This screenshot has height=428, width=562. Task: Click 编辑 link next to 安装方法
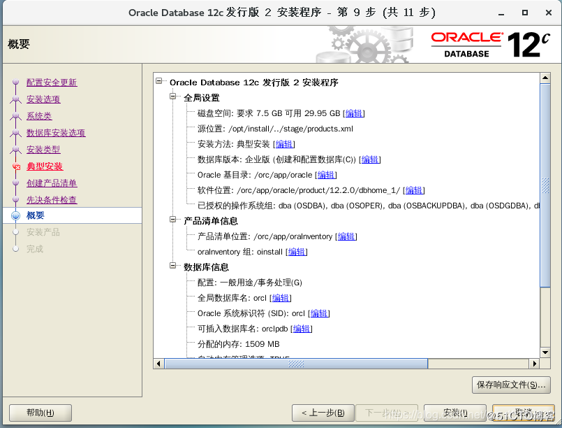(284, 144)
